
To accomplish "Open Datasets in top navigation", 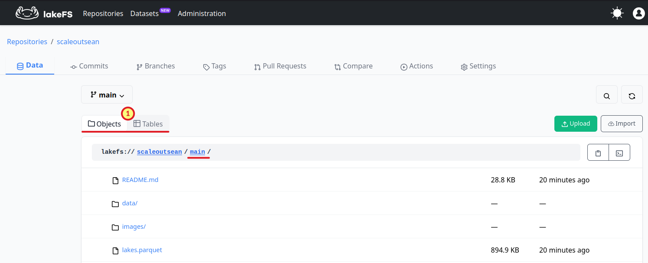I will [x=144, y=13].
